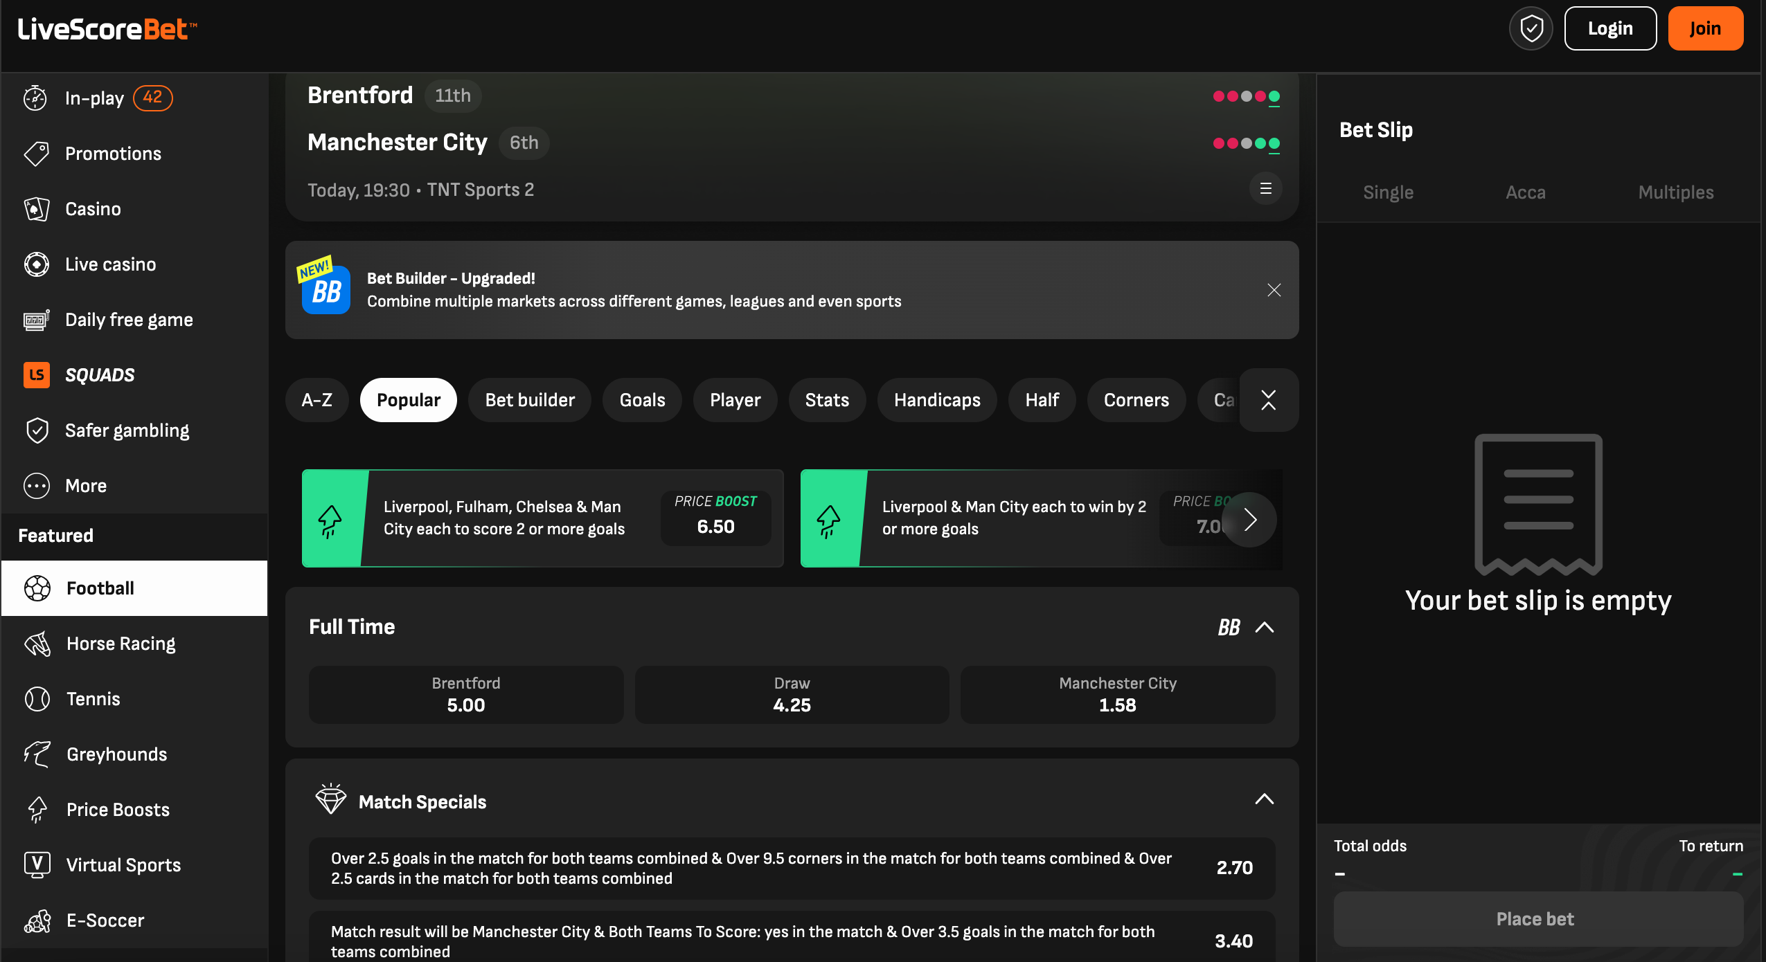Expand the Match Specials section
Viewport: 1766px width, 962px height.
[1265, 801]
